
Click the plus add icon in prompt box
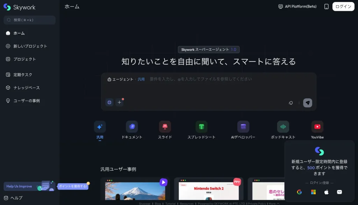click(x=119, y=102)
